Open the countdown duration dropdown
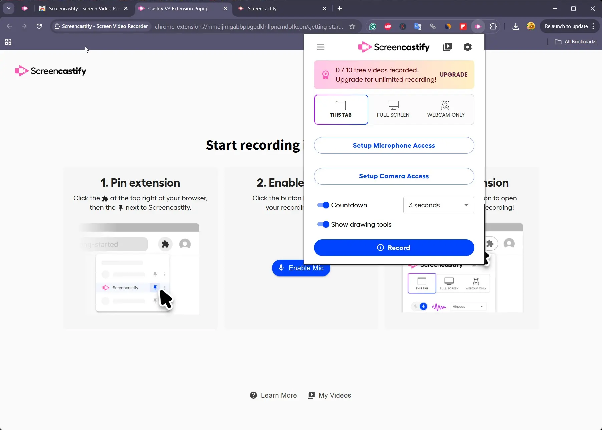 tap(438, 205)
